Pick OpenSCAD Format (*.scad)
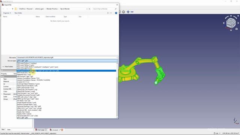The width and height of the screenshot is (240, 135). pyautogui.click(x=26, y=91)
